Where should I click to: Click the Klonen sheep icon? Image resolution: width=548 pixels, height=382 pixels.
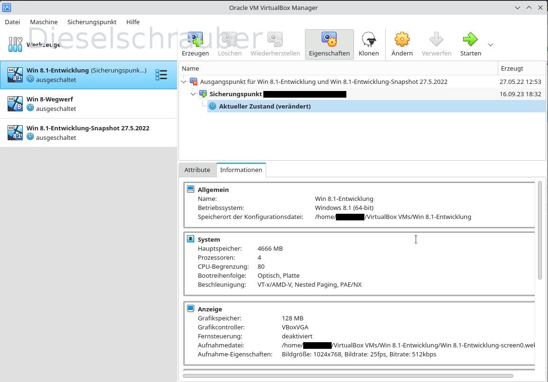pos(369,39)
